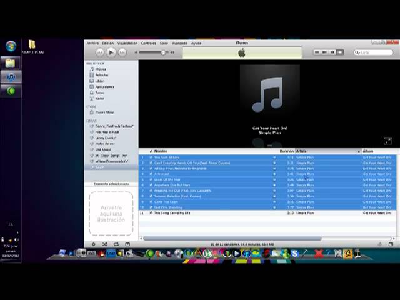
Task: Switch to song list view
Action: (x=317, y=52)
